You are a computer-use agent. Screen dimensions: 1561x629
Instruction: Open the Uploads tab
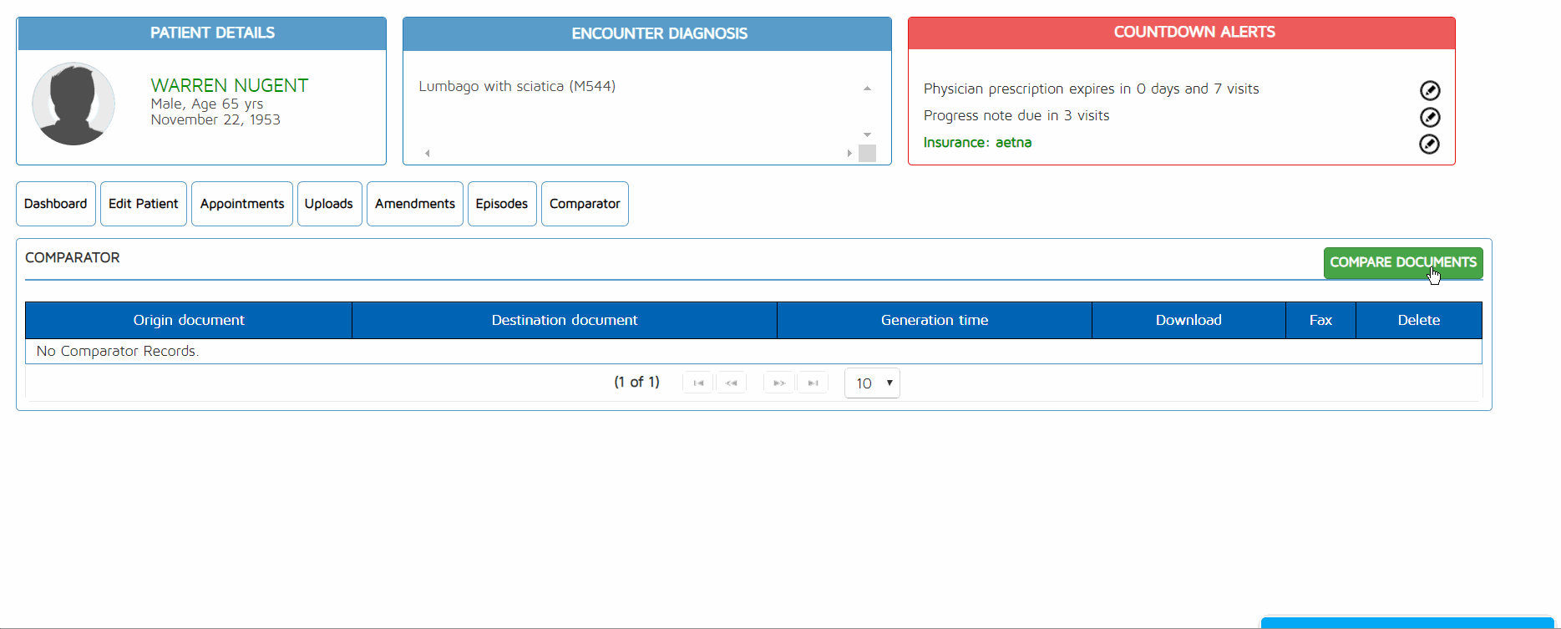click(x=329, y=204)
